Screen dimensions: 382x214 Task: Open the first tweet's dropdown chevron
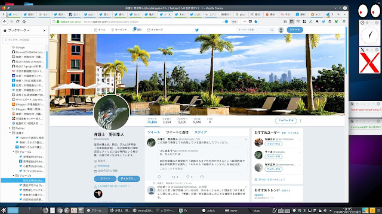pos(246,139)
